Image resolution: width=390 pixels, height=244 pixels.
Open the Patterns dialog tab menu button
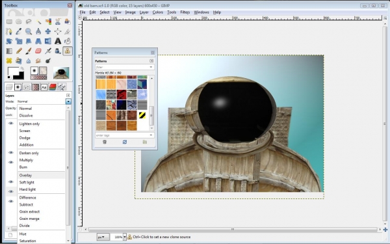[151, 61]
